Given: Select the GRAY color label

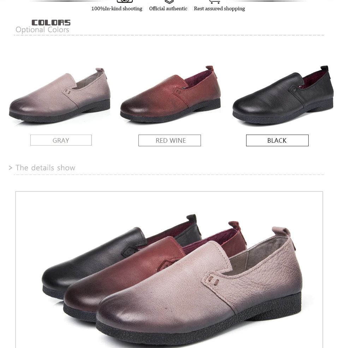Looking at the screenshot, I should click(61, 140).
